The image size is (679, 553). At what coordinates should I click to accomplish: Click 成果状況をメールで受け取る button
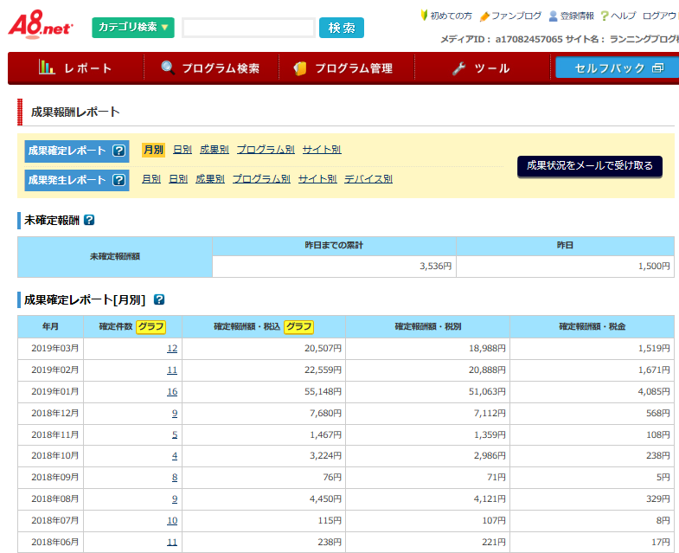(589, 166)
